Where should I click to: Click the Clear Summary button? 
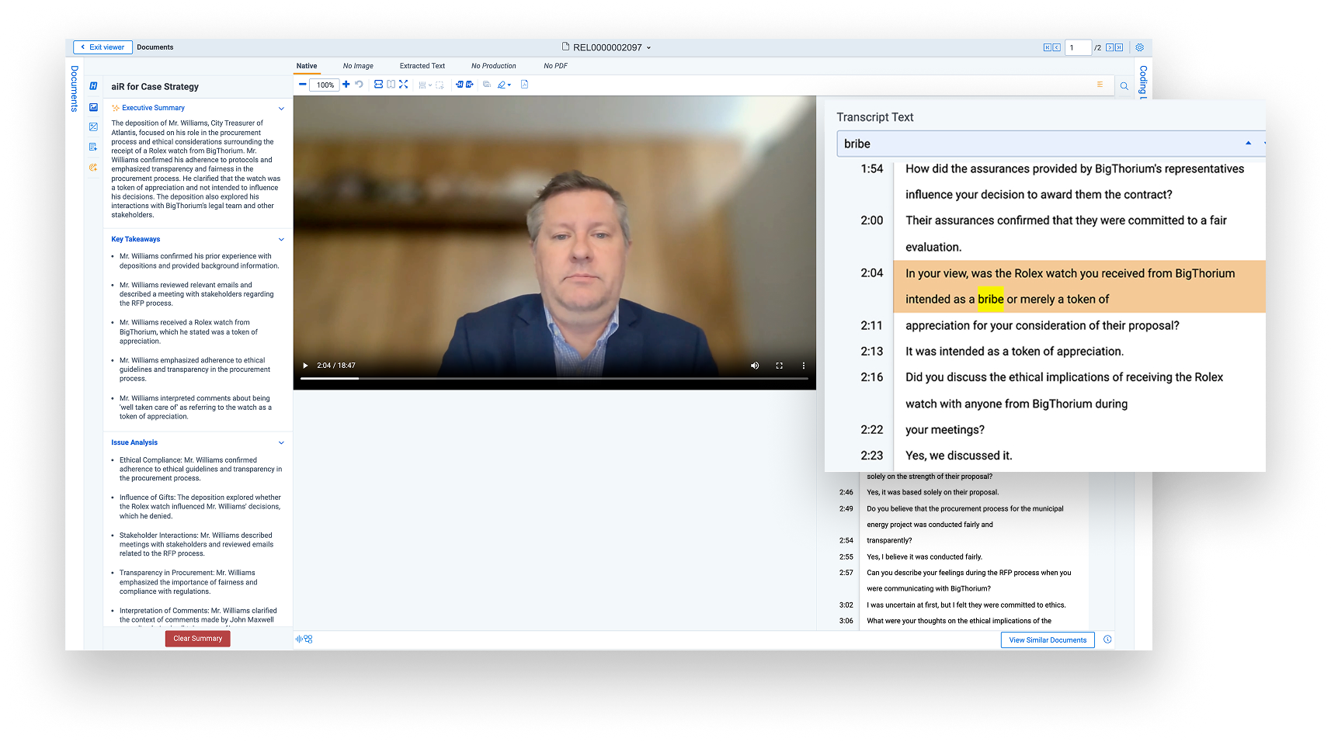[x=197, y=638]
